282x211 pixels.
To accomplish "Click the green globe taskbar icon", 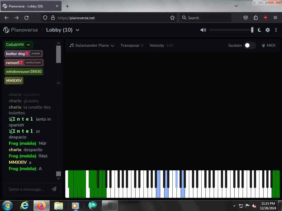I will click(93, 206).
